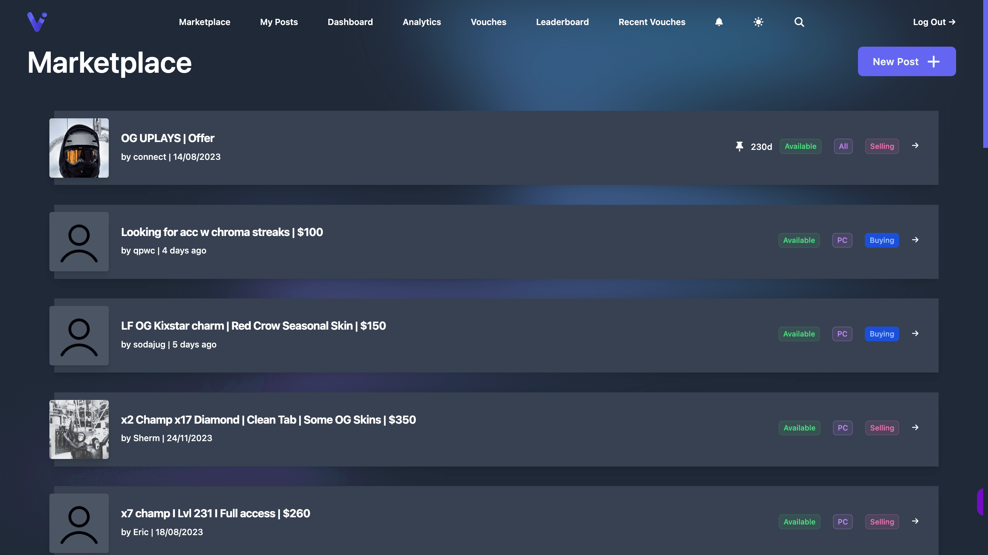Create a New Post
This screenshot has height=555, width=988.
coord(907,61)
